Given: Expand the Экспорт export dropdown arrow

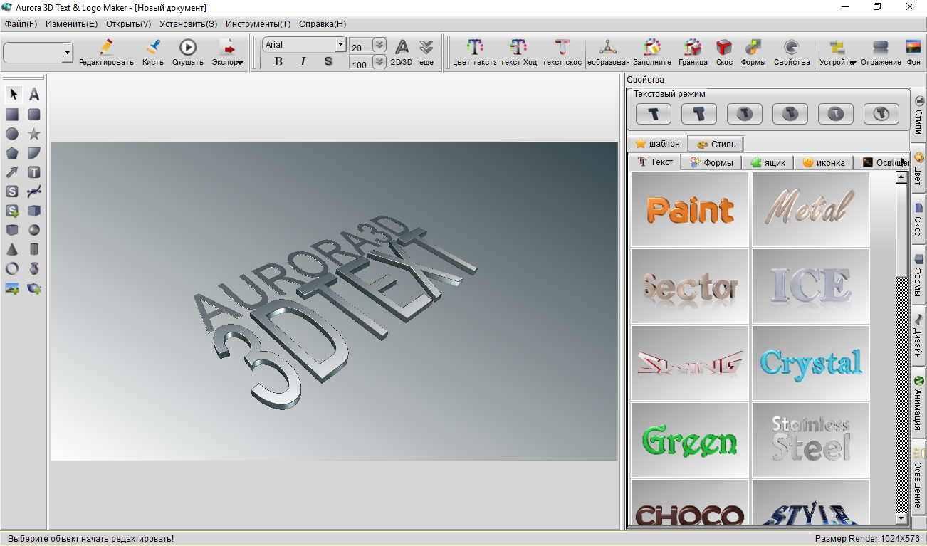Looking at the screenshot, I should point(241,62).
